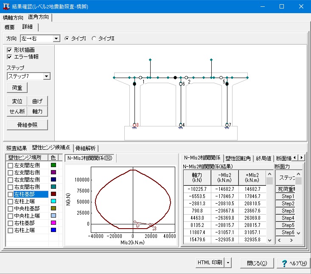This screenshot has height=274, width=311.
Task: Click node 1 on the top beam
Action: 140,78
